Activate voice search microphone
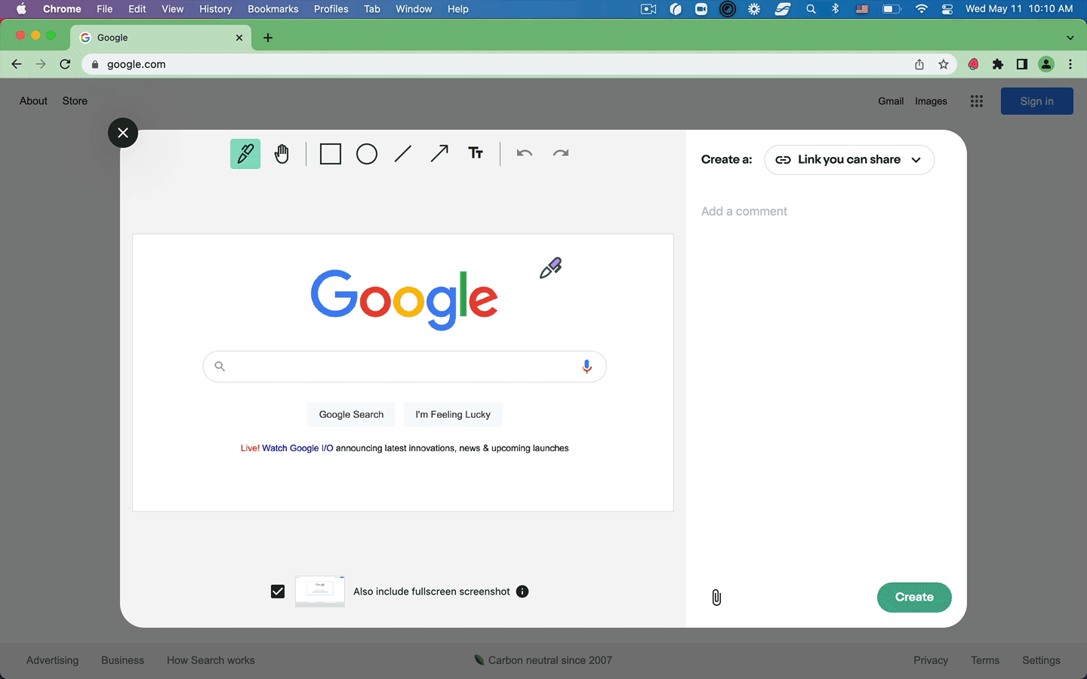The height and width of the screenshot is (679, 1087). tap(587, 366)
